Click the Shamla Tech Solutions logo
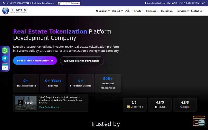This screenshot has width=208, height=130. point(14,11)
